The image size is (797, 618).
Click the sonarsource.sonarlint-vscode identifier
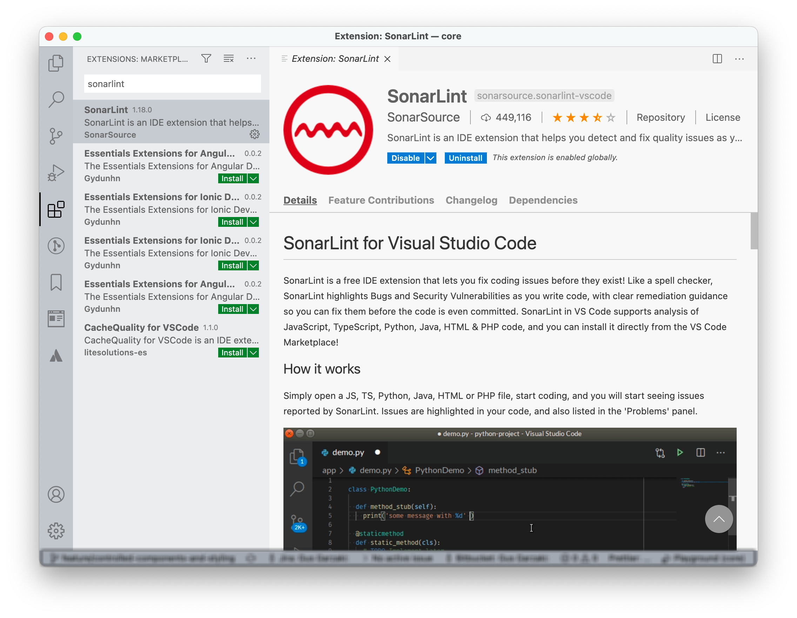(x=544, y=95)
